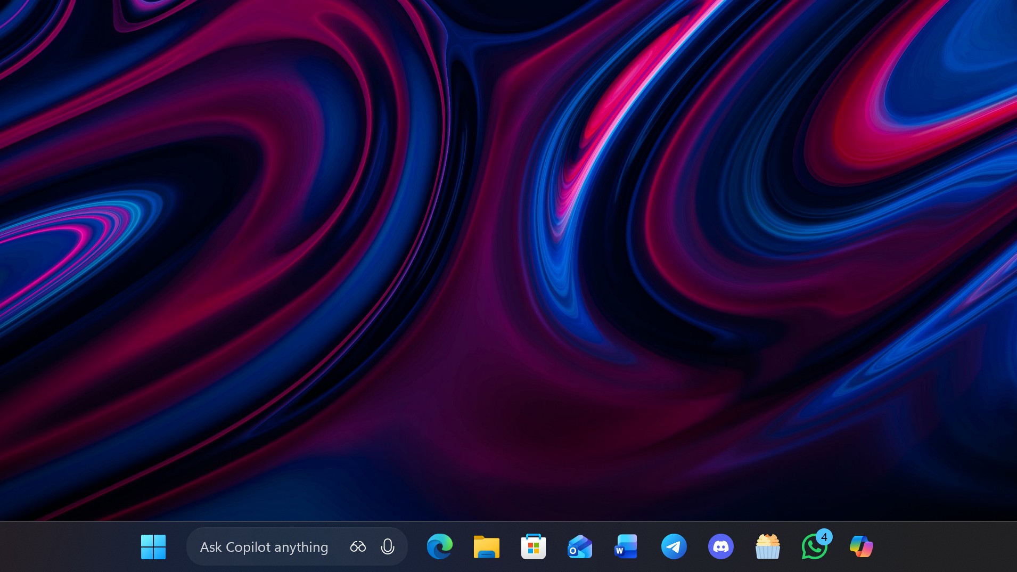Launch Discord
This screenshot has width=1017, height=572.
(721, 546)
